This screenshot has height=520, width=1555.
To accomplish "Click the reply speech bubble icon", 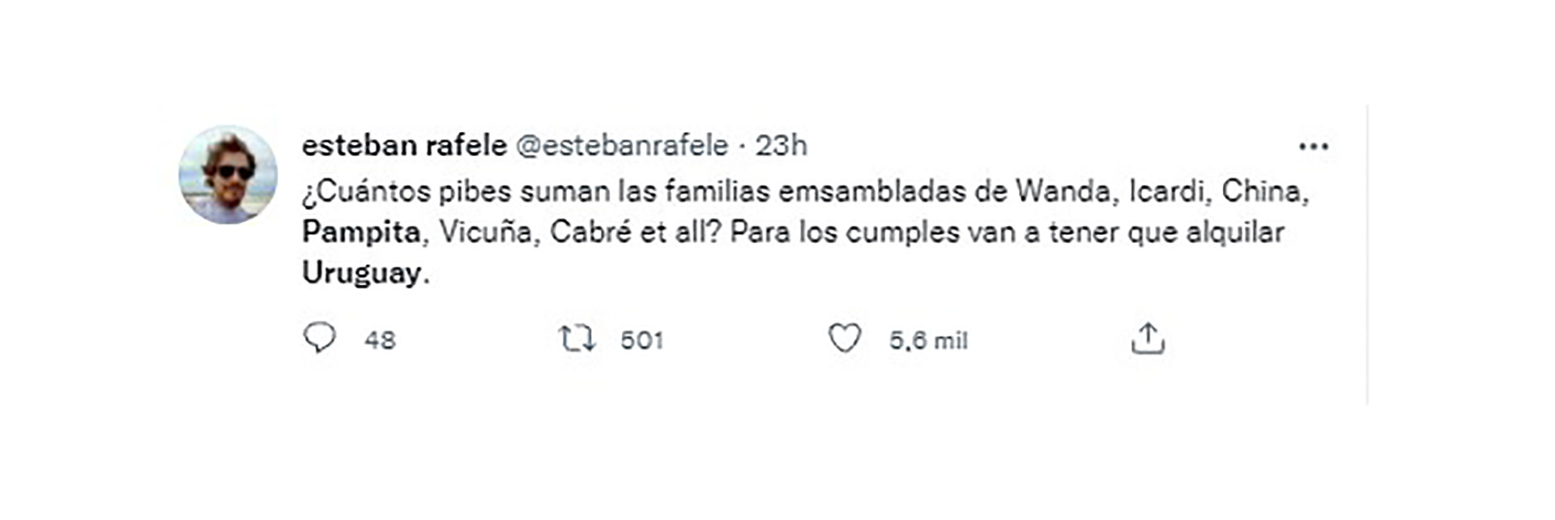I will point(319,338).
